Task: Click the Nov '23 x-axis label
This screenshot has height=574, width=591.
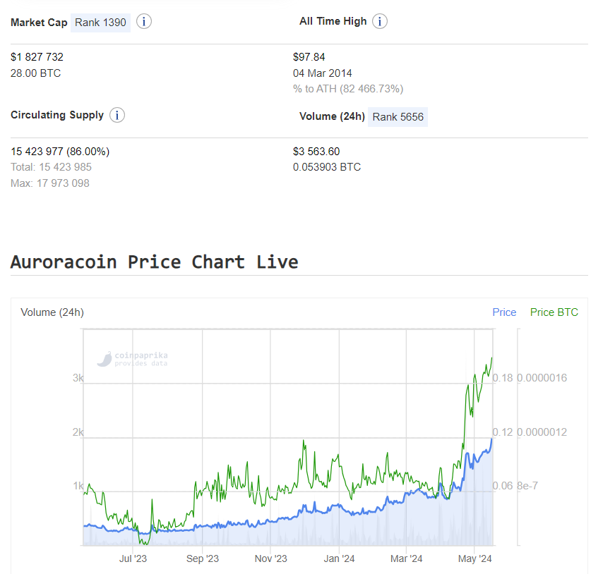Action: pyautogui.click(x=270, y=558)
